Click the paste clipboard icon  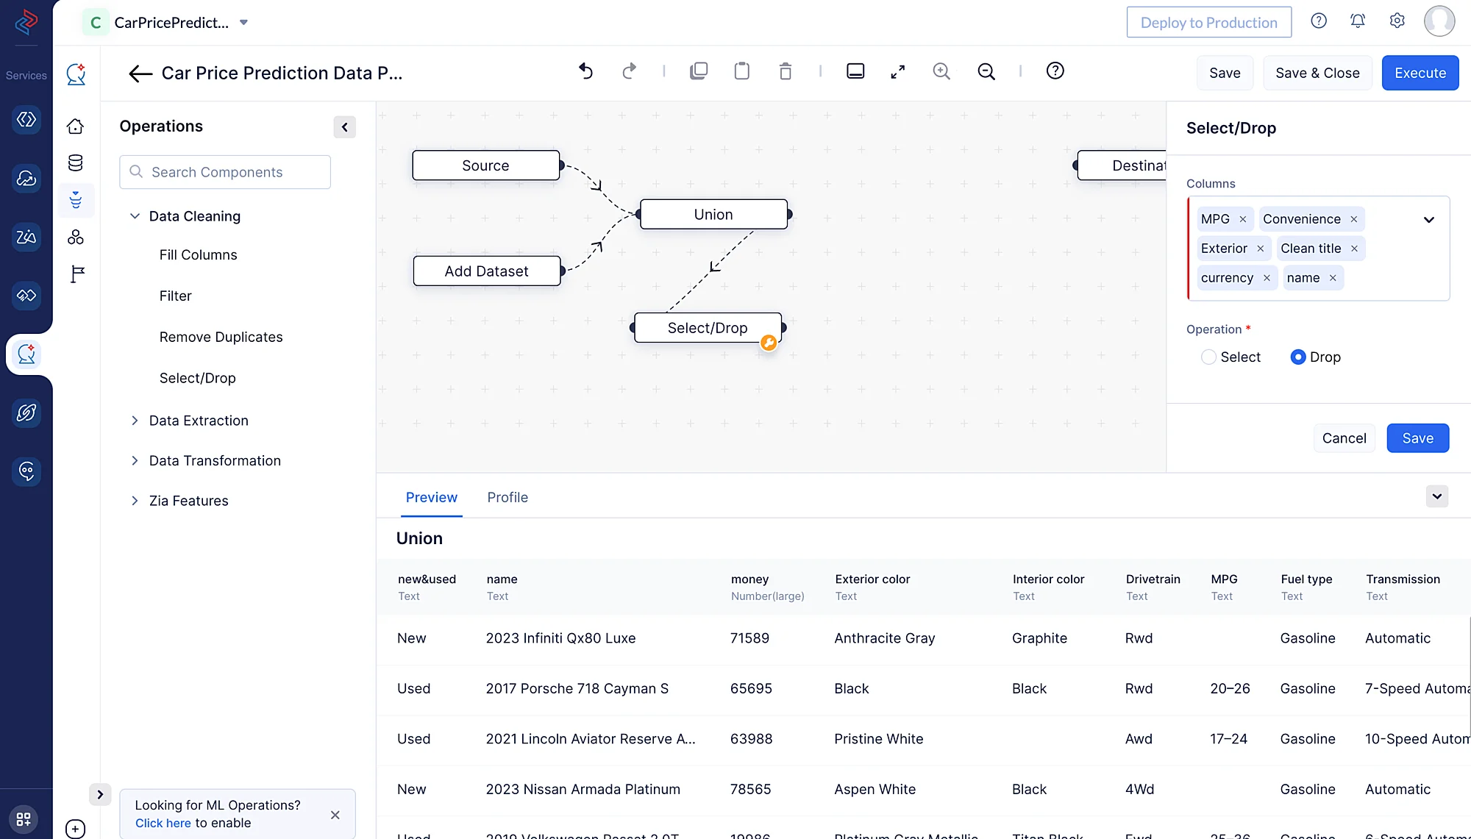pos(742,71)
